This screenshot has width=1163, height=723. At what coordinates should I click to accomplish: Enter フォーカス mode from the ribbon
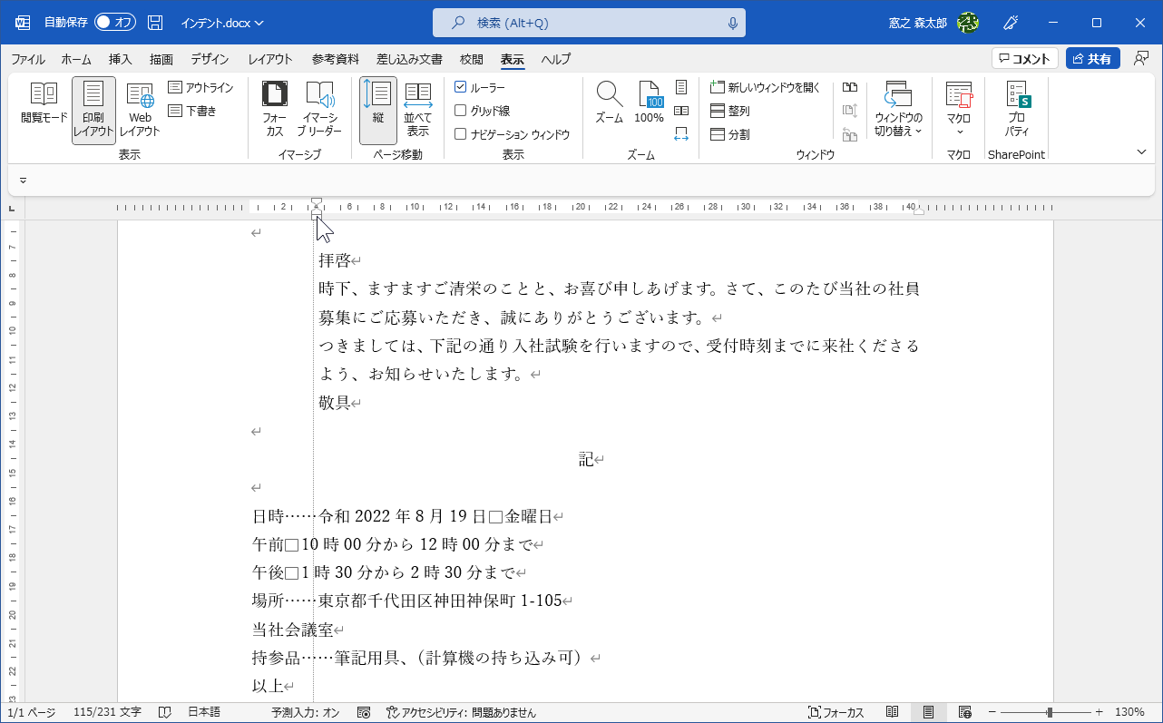274,110
